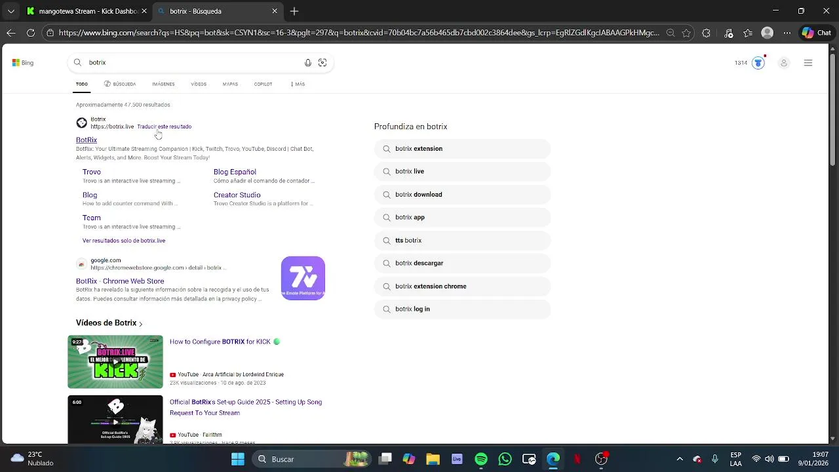Open the Creator Studio sitelink
This screenshot has width=839, height=472.
[237, 195]
